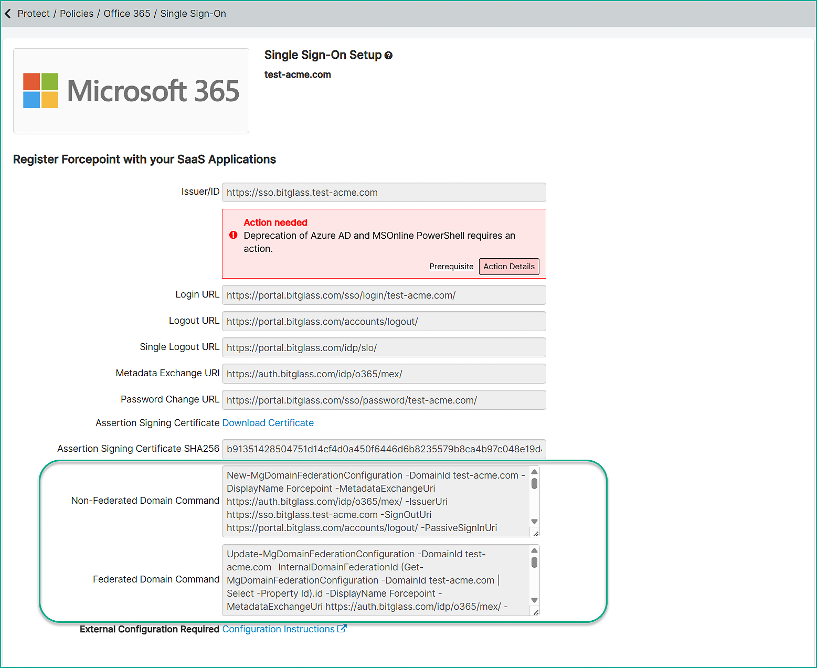Go to Office 365 in the breadcrumb

(126, 14)
